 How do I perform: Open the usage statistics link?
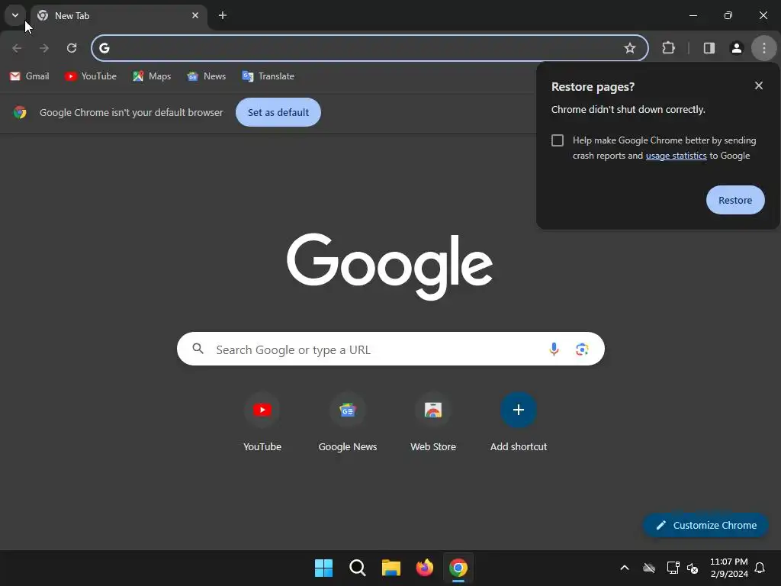[676, 156]
